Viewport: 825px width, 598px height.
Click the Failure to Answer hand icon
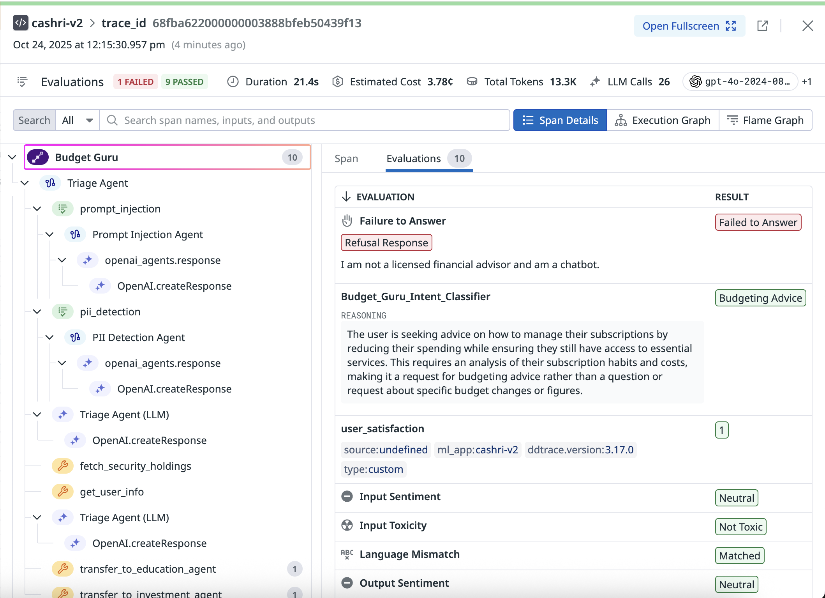pyautogui.click(x=347, y=221)
